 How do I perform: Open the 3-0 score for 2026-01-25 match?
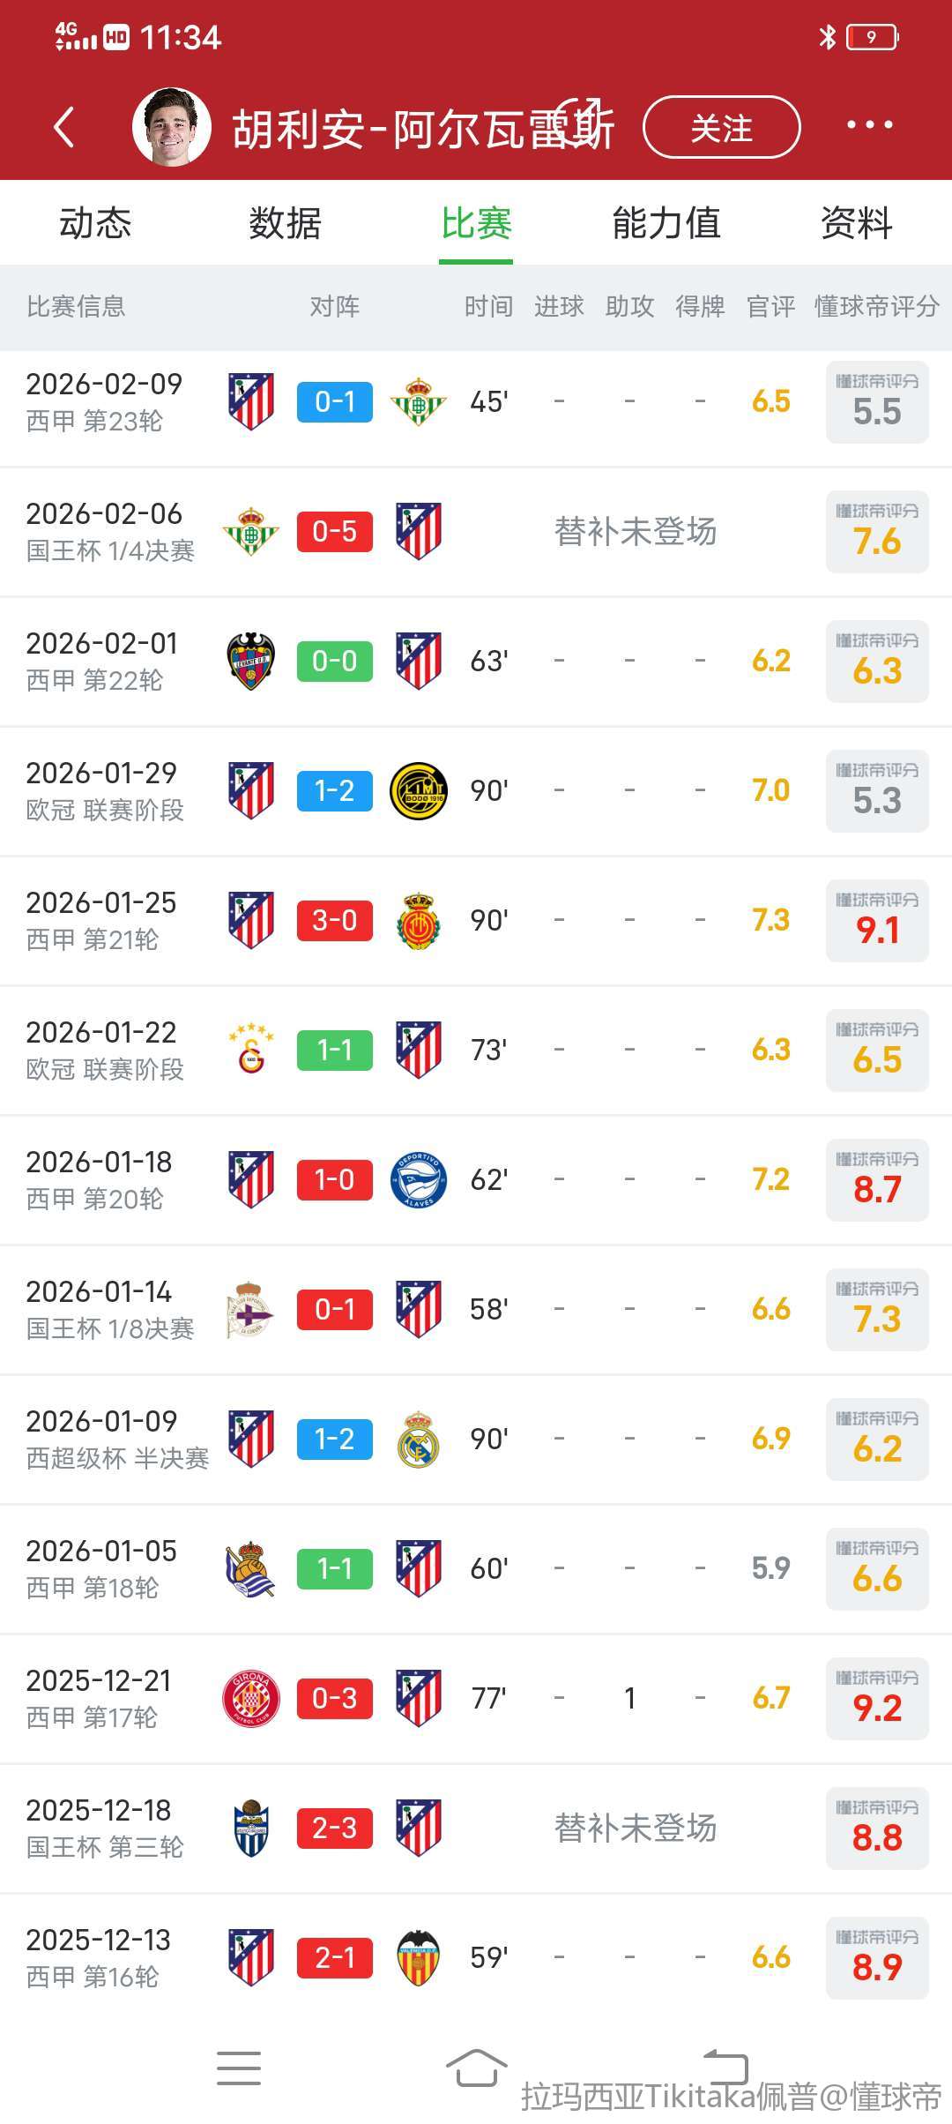[335, 921]
